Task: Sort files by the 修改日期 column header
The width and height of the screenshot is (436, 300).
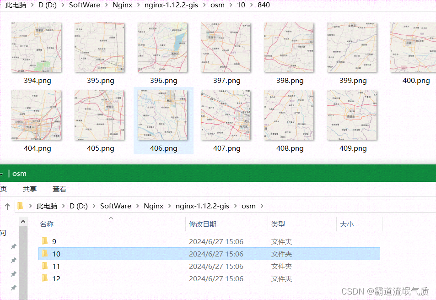Action: click(202, 224)
